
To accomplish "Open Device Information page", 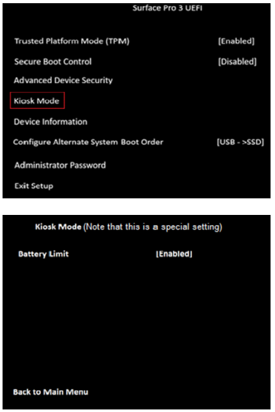I will point(50,122).
